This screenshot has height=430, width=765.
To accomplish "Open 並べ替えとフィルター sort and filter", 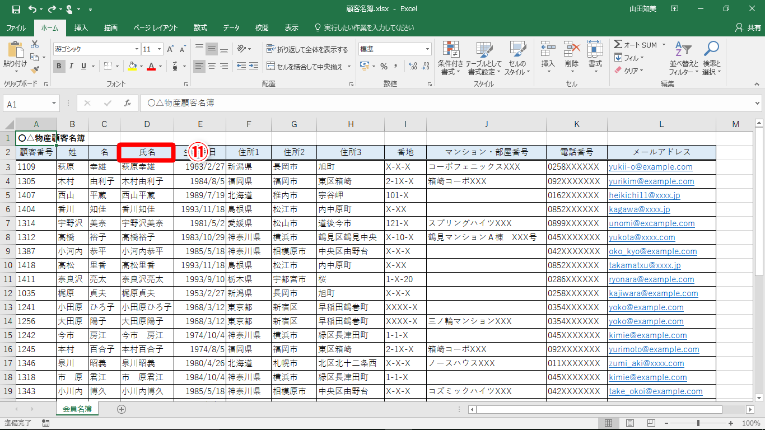I will click(684, 58).
